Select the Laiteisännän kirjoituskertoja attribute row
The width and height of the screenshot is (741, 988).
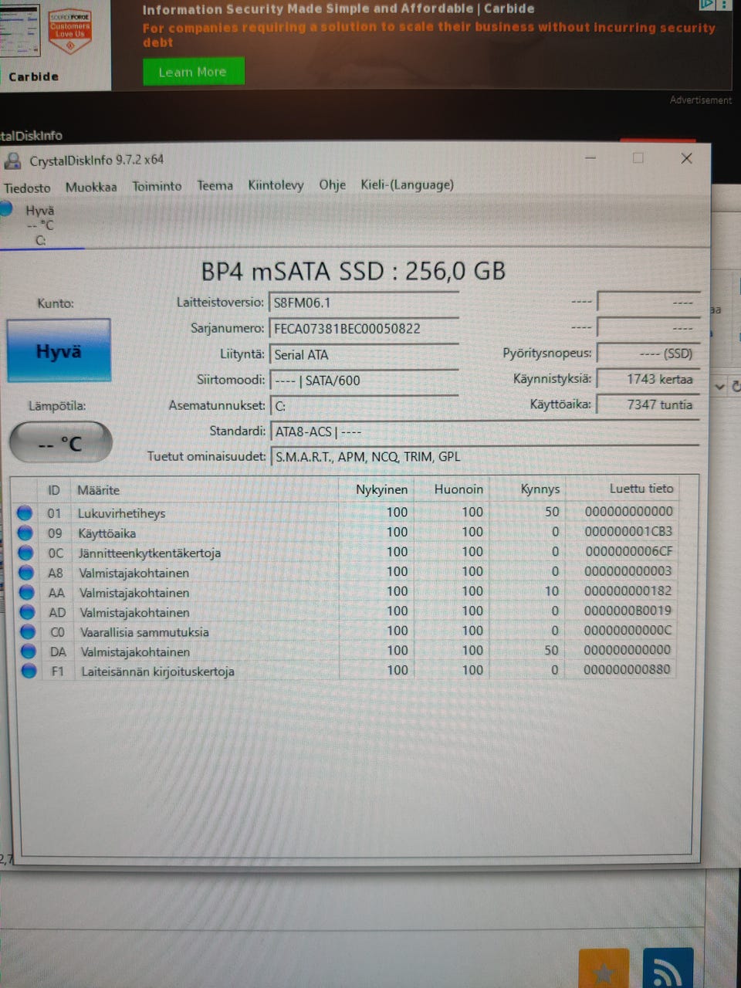pyautogui.click(x=346, y=670)
